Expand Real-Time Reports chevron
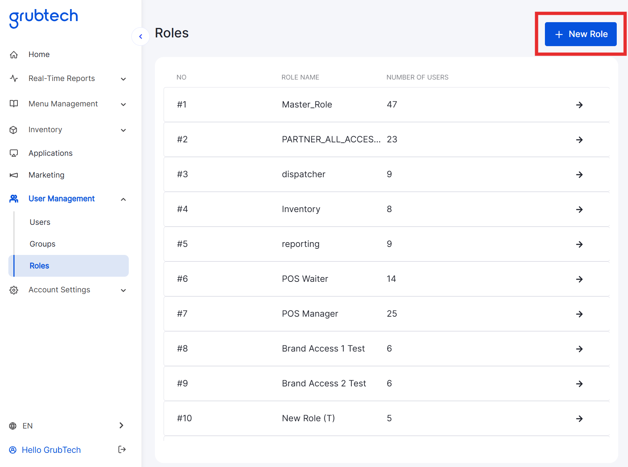Screen dimensions: 628x467 123,79
